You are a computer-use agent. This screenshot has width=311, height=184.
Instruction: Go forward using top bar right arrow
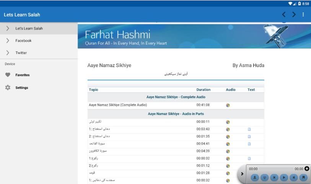294,15
